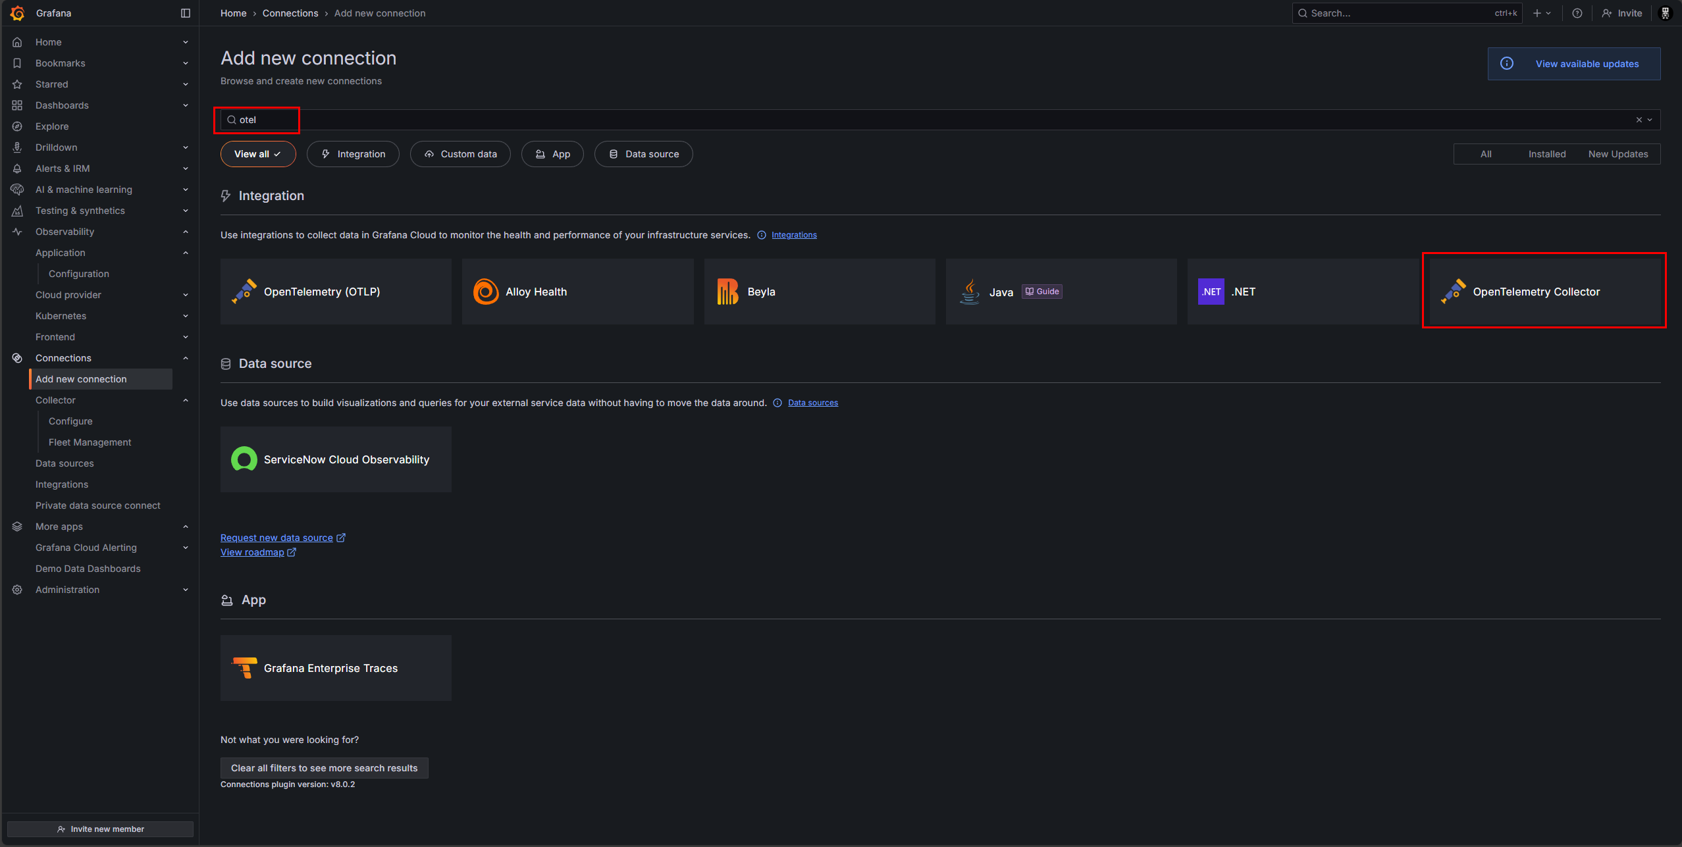Click the info icon next to Data sources link

click(x=777, y=403)
